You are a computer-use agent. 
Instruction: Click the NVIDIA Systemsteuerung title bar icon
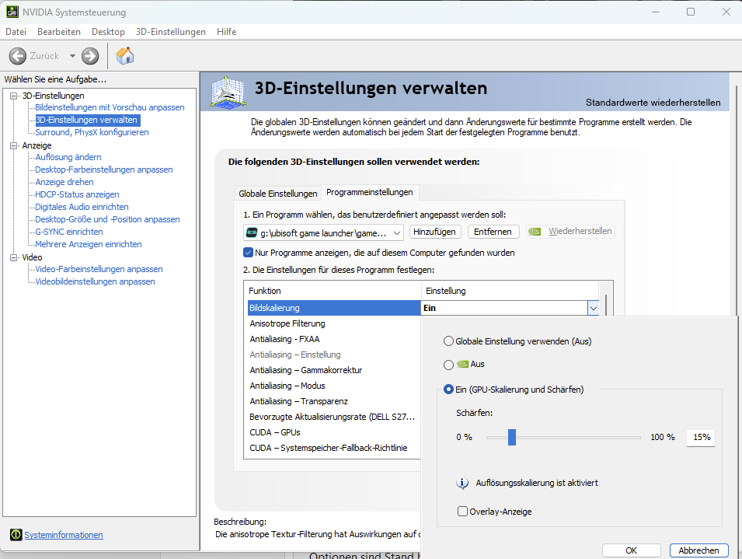(12, 12)
